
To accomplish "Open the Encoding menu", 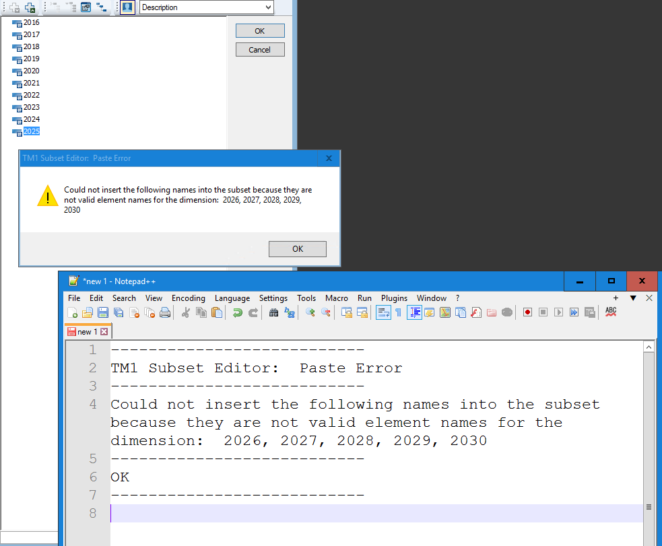I will [188, 298].
